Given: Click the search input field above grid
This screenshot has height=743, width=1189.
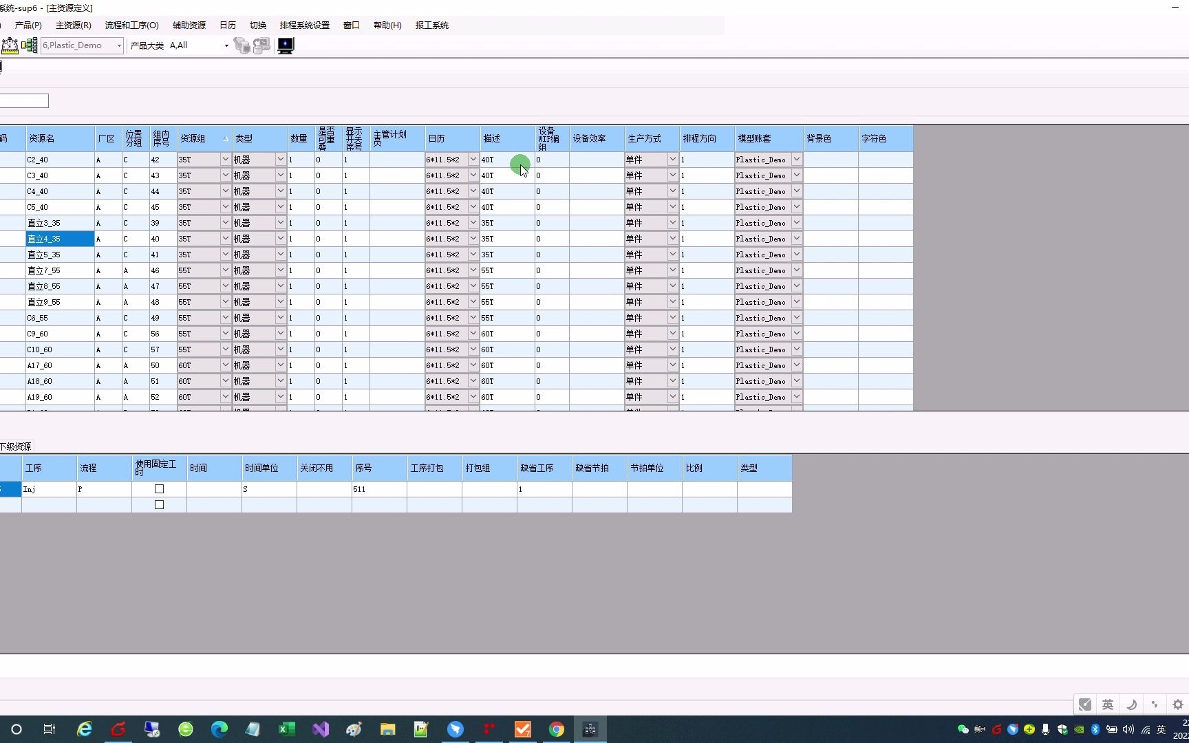Looking at the screenshot, I should [x=24, y=101].
